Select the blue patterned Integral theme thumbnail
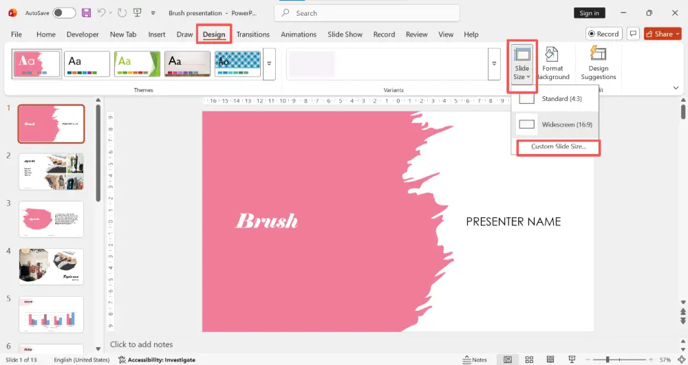 click(x=237, y=64)
